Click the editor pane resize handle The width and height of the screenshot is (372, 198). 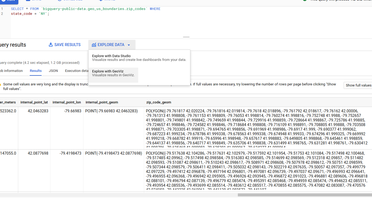[x=186, y=37]
